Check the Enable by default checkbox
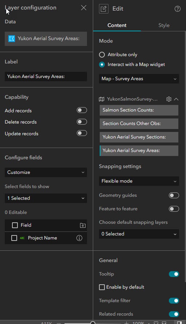186x324 pixels. click(102, 287)
